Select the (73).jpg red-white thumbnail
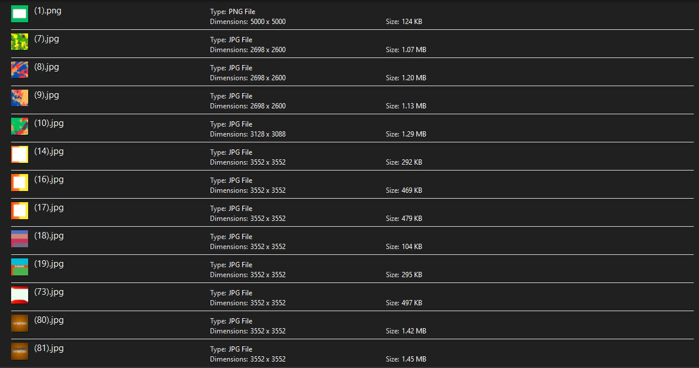The height and width of the screenshot is (368, 699). 19,295
